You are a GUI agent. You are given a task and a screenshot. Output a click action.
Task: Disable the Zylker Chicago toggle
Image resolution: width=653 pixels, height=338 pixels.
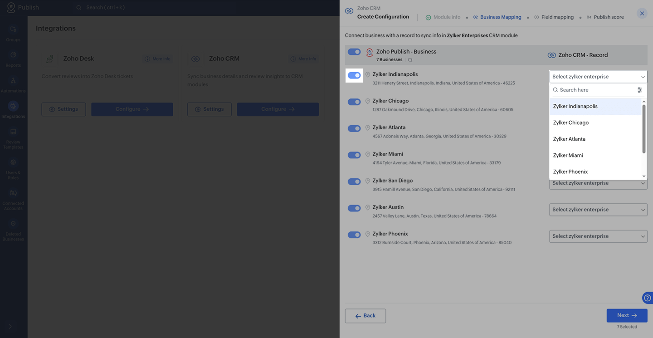point(354,102)
